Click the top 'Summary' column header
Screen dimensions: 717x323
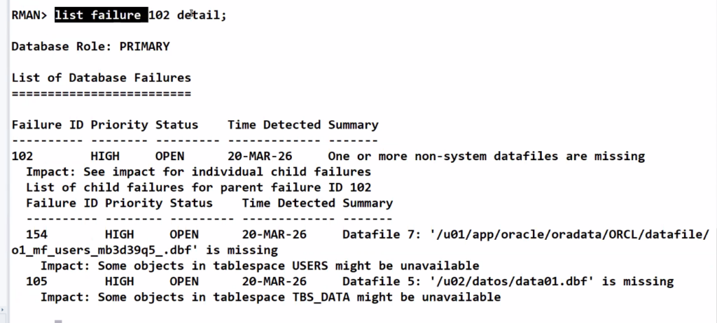tap(353, 125)
